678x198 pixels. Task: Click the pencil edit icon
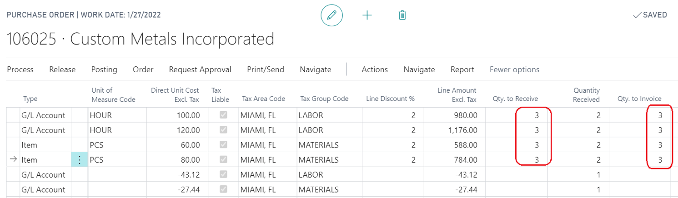331,15
